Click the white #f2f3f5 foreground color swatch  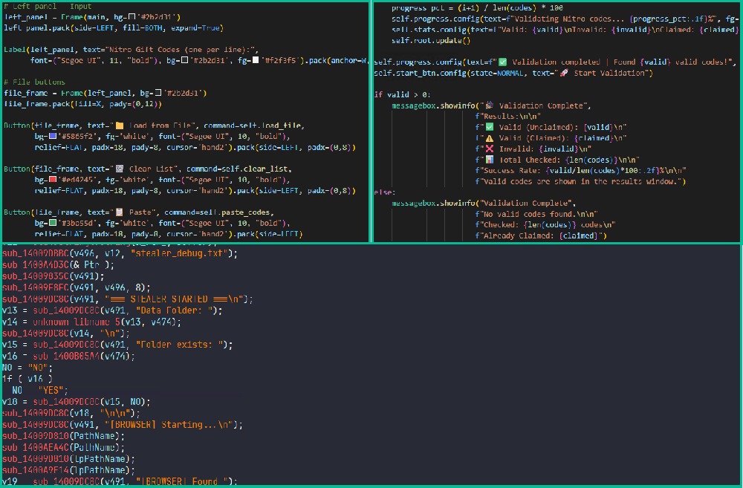point(256,60)
